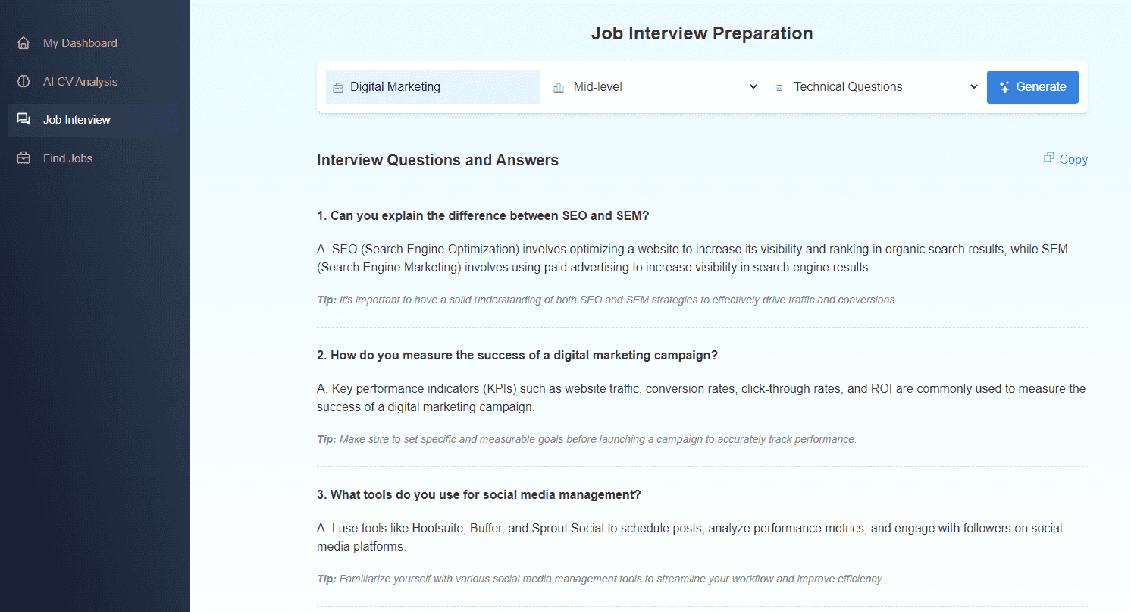Click the home icon beside My Dashboard
The height and width of the screenshot is (612, 1131).
(x=23, y=43)
